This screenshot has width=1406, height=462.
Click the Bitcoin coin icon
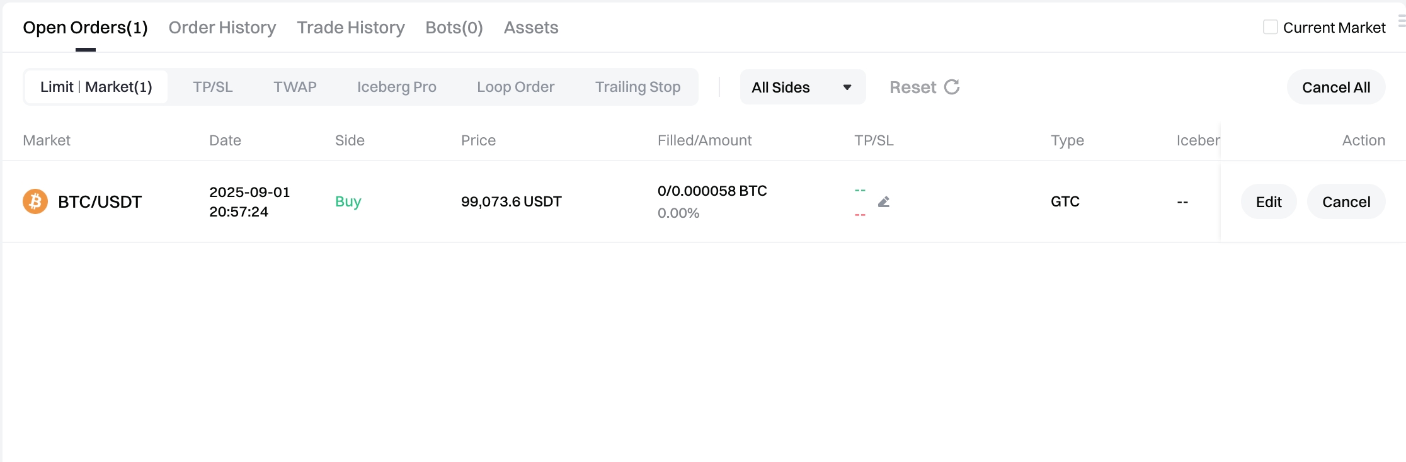(35, 201)
